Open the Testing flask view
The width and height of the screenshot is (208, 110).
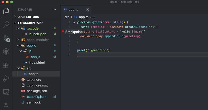(x=6, y=105)
